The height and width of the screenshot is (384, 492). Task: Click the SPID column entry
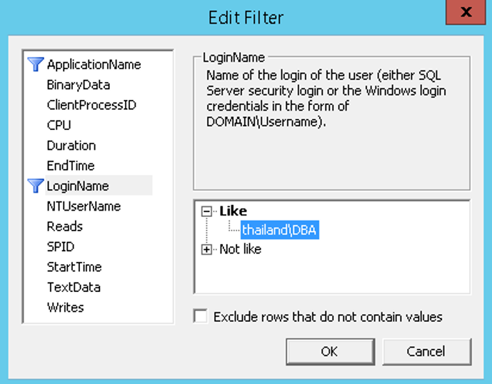(61, 247)
